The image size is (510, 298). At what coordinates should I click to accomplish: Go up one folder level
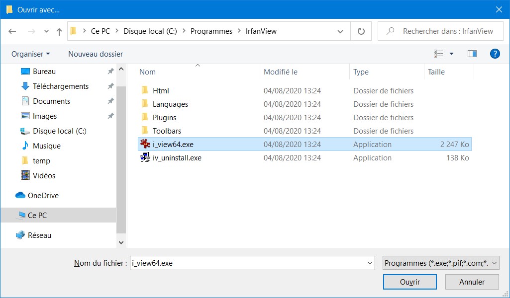tap(59, 31)
